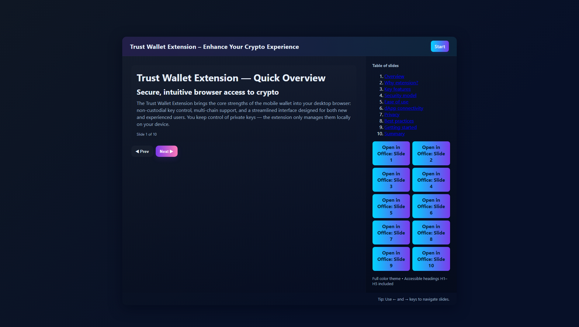Image resolution: width=579 pixels, height=327 pixels.
Task: Click the keyboard navigation tip text in footer
Action: click(x=414, y=299)
